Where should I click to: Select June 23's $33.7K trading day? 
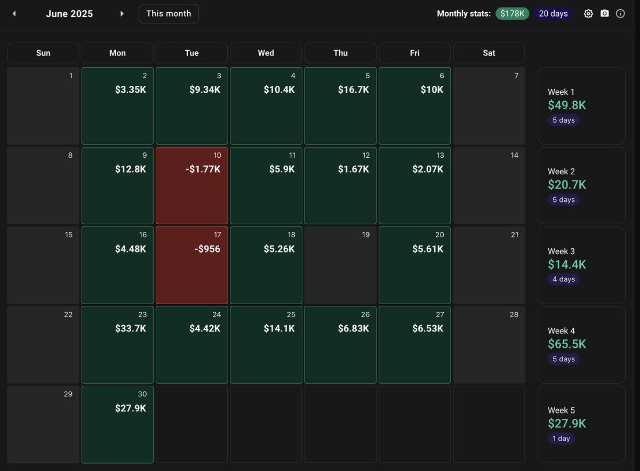[x=117, y=345]
